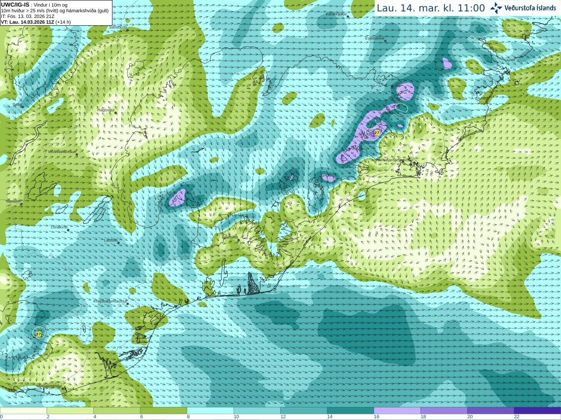Click the 'IT: Fös. 13. 03. 2026 21Z' initial time line

click(28, 16)
